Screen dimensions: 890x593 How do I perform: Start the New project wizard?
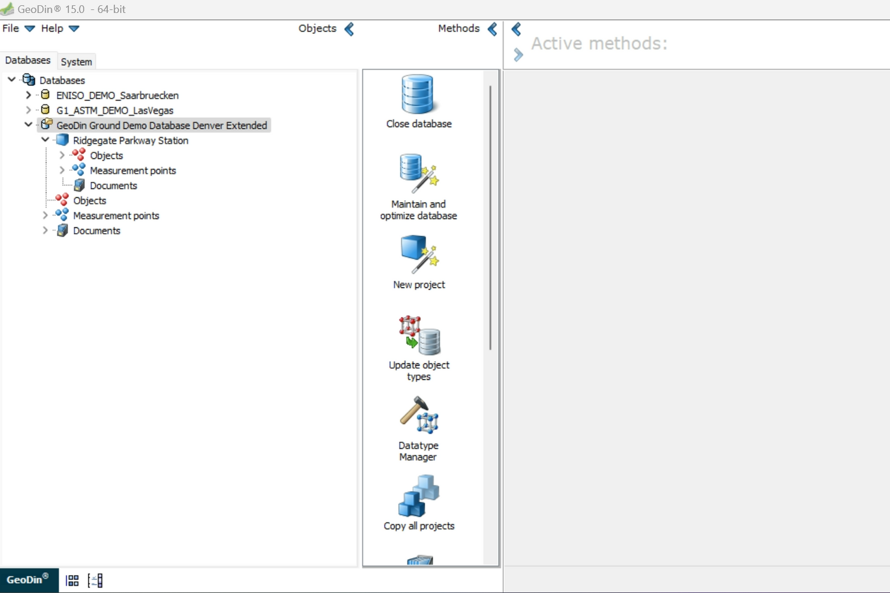pos(418,255)
